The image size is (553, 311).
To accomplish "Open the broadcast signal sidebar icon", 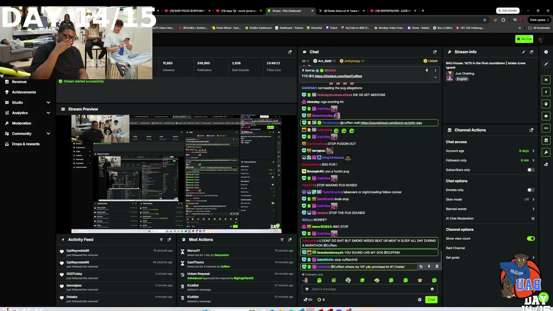I will pyautogui.click(x=546, y=128).
